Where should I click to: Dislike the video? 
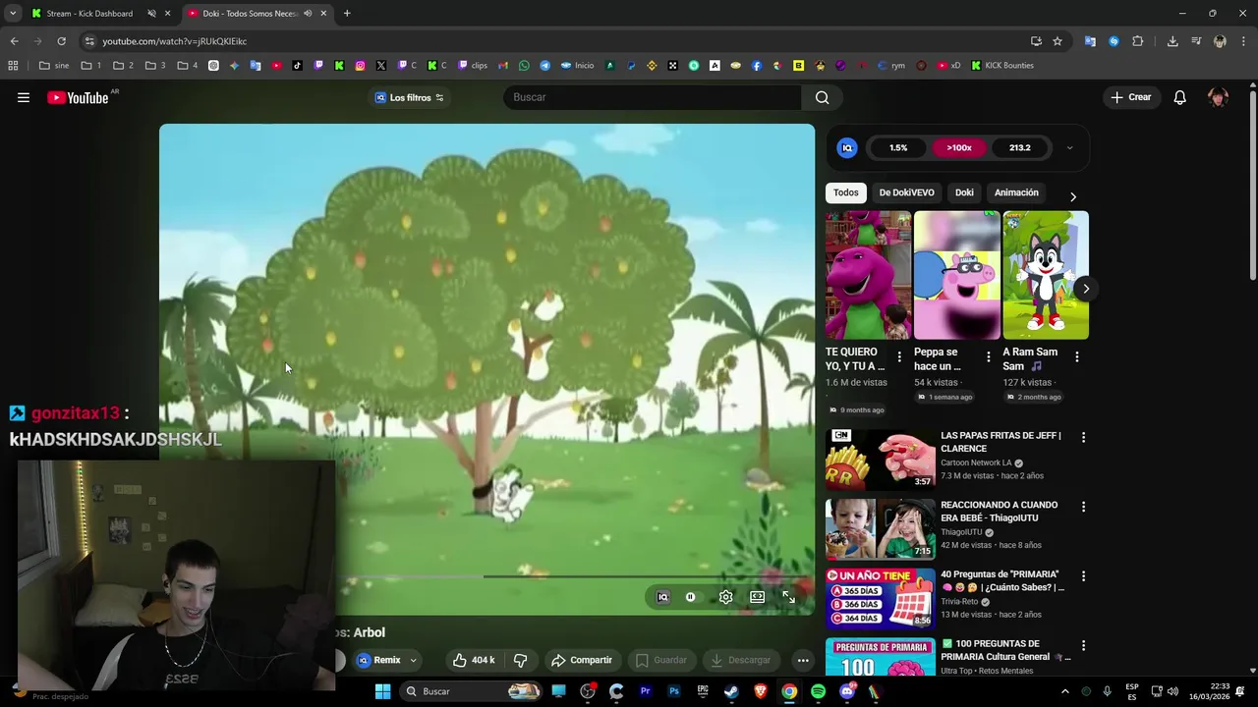tap(521, 660)
